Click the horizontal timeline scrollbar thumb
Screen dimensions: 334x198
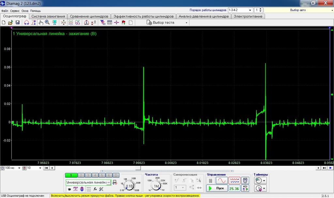click(x=138, y=168)
